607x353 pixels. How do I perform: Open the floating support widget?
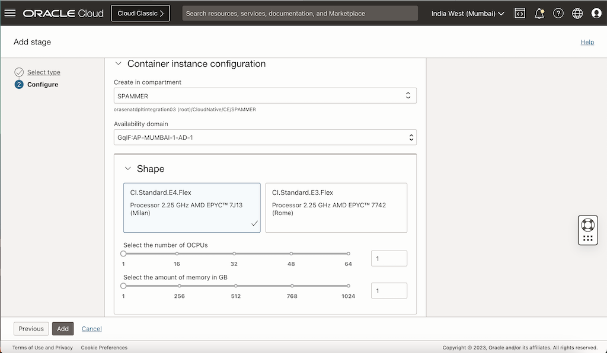pyautogui.click(x=587, y=230)
